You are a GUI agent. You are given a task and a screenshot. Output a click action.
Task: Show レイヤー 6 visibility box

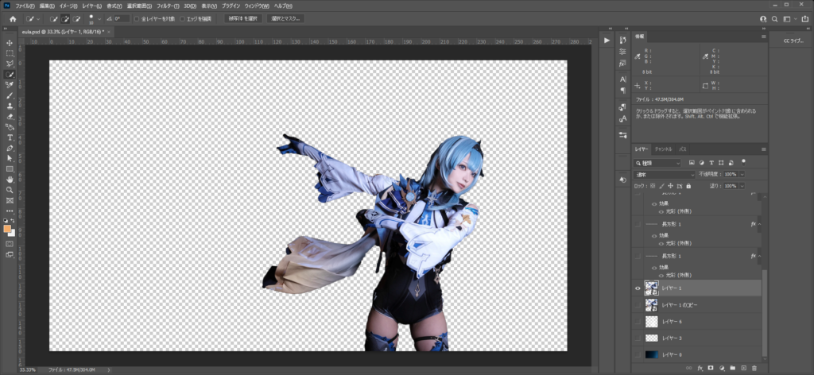click(638, 322)
